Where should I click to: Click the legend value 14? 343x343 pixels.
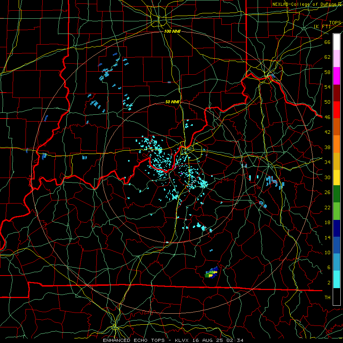click(x=327, y=237)
